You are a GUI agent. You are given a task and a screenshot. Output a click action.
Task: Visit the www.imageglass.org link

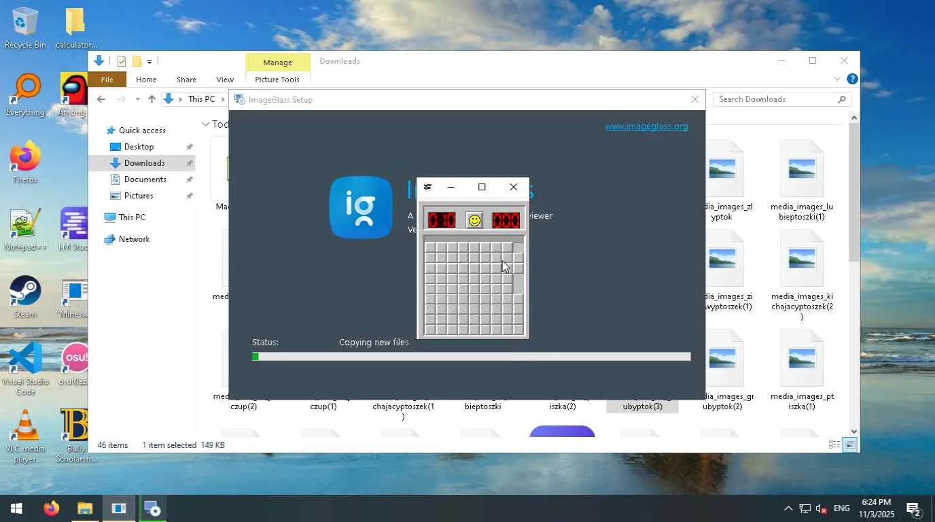tap(646, 126)
